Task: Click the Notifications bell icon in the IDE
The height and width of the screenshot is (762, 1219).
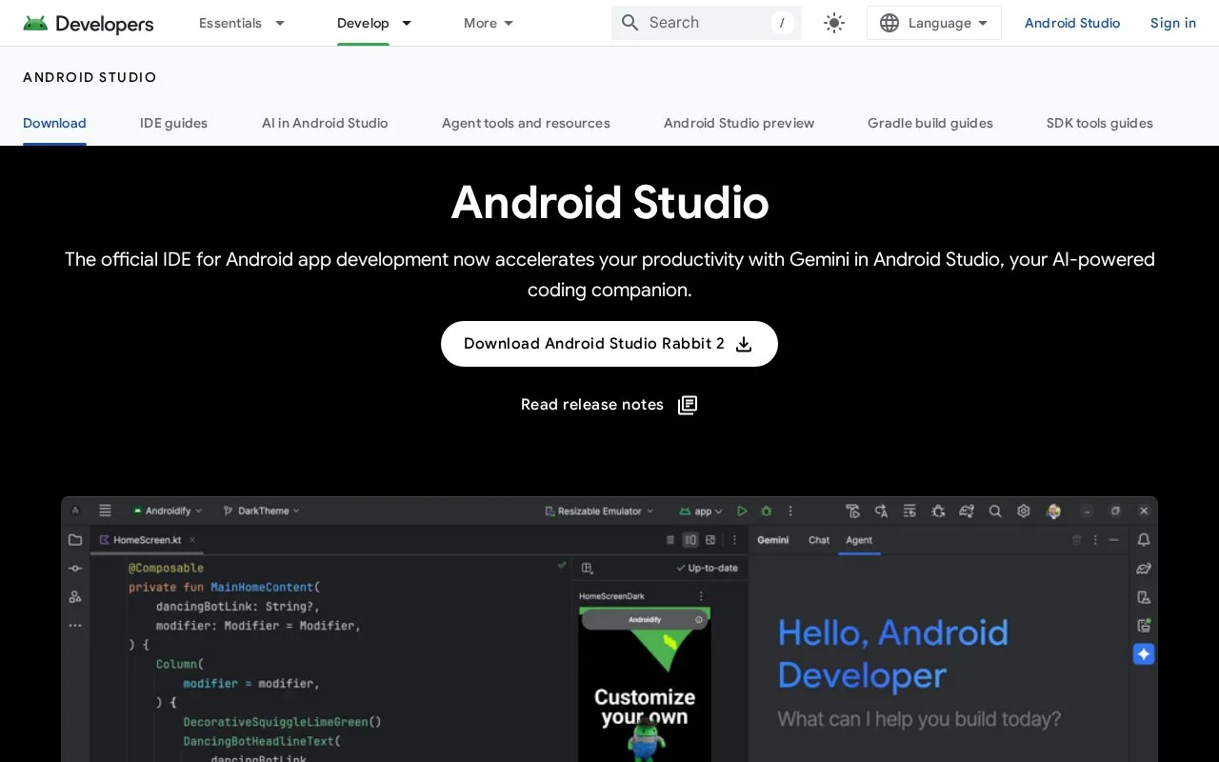Action: tap(1144, 540)
